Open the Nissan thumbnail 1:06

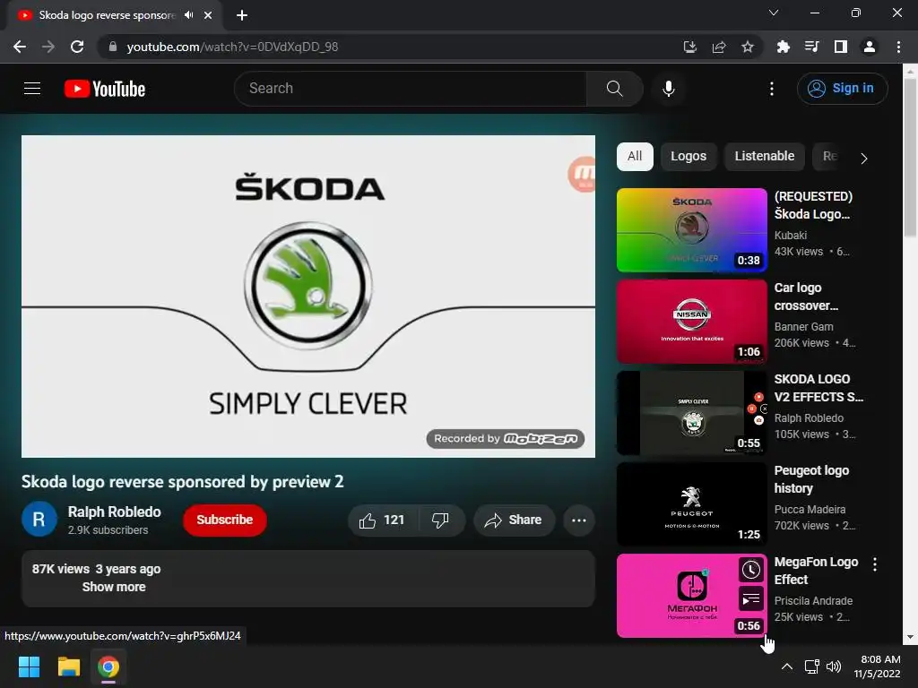click(x=691, y=322)
